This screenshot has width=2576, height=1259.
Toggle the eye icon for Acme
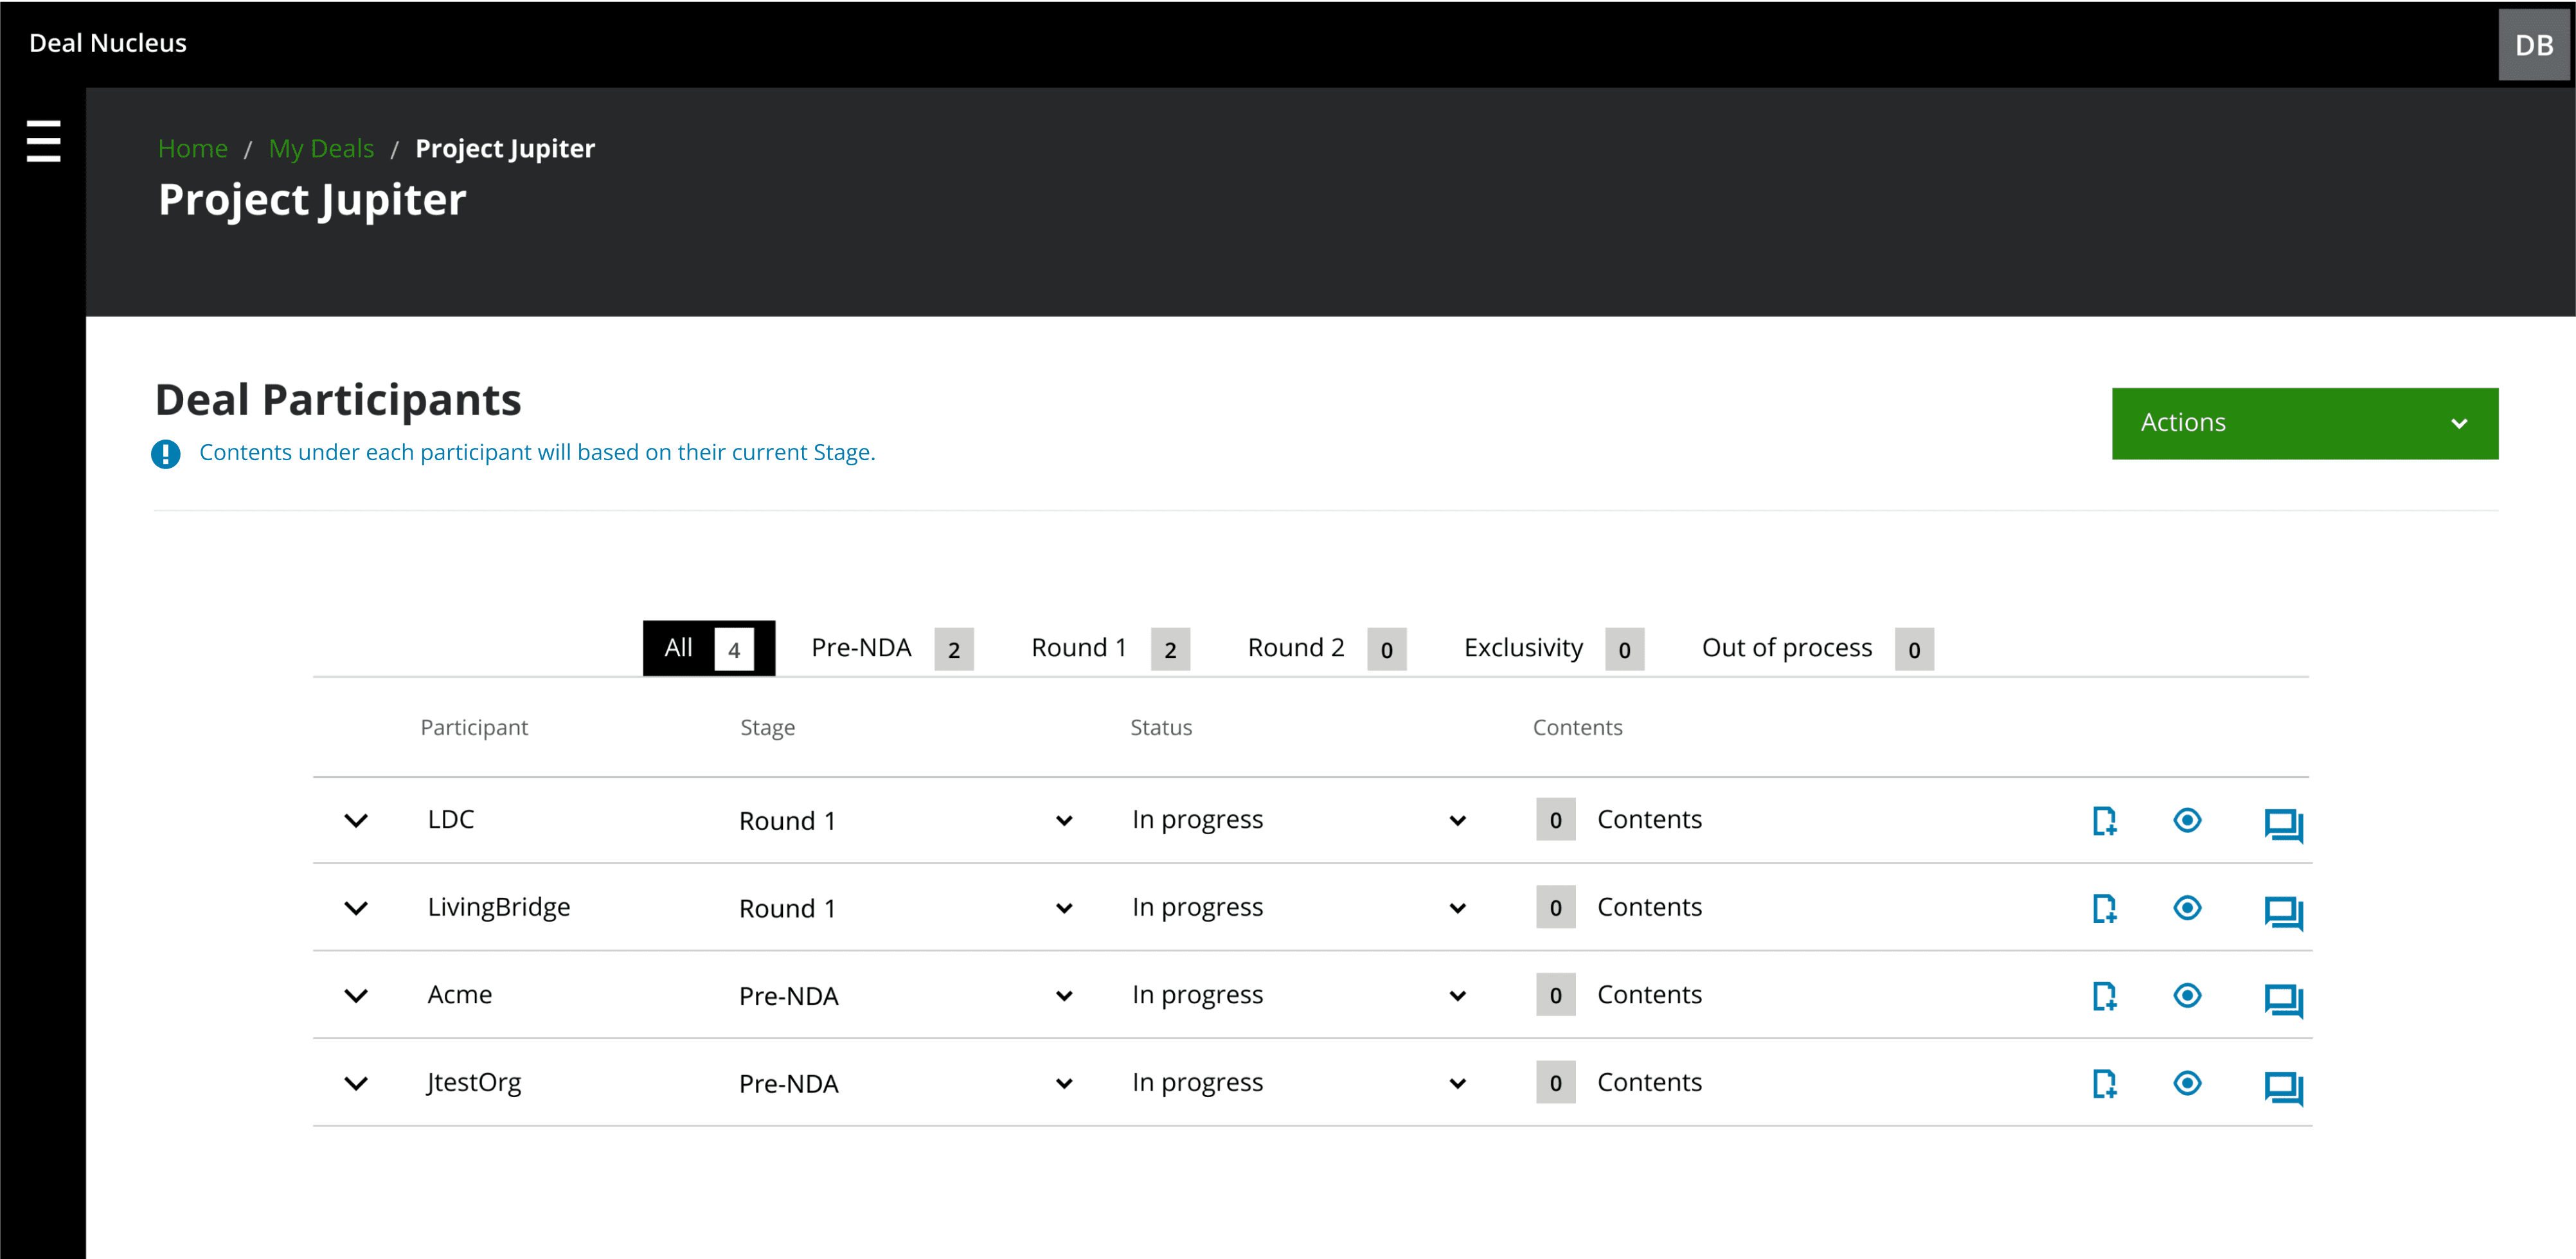tap(2187, 996)
